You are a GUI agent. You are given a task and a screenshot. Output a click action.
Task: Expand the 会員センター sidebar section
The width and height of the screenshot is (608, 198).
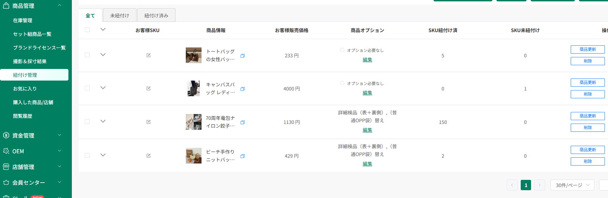(60, 182)
